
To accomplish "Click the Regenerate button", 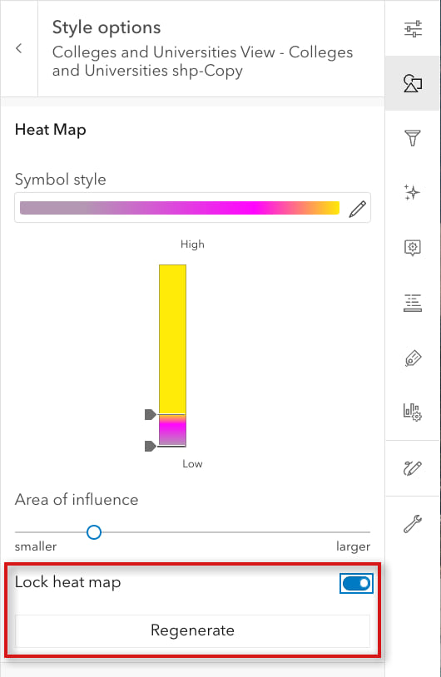I will click(193, 630).
